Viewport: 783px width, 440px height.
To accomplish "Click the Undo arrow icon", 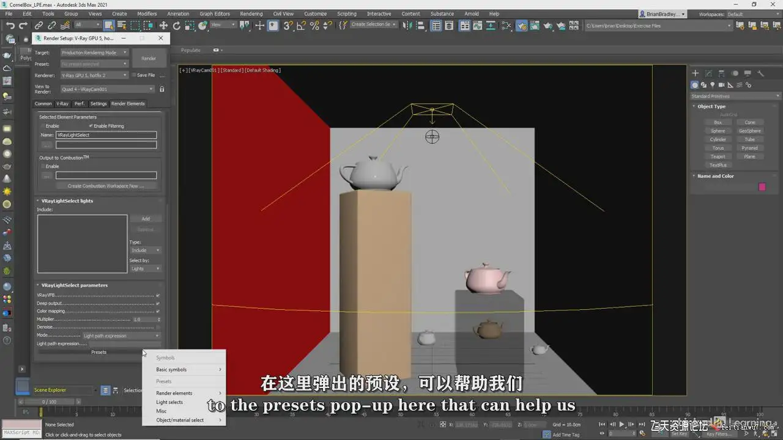I will click(x=10, y=25).
